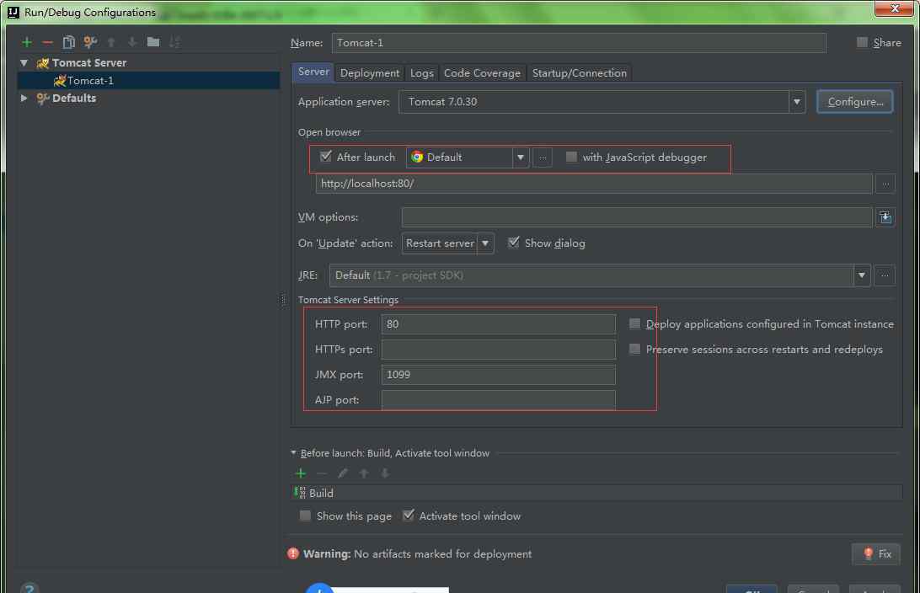920x593 pixels.
Task: Click the red warning icon
Action: pyautogui.click(x=293, y=553)
